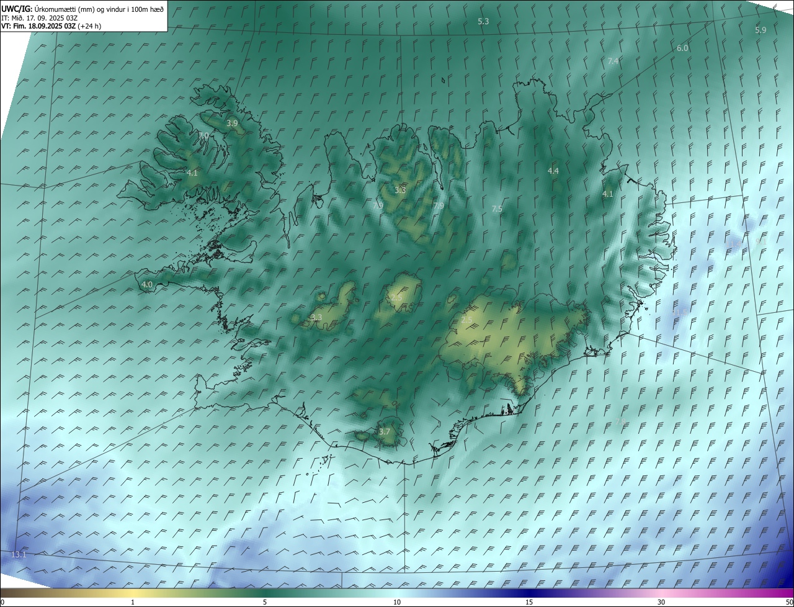This screenshot has height=607, width=794.
Task: Click the 4.1 value in the Westfjords
Action: 192,173
